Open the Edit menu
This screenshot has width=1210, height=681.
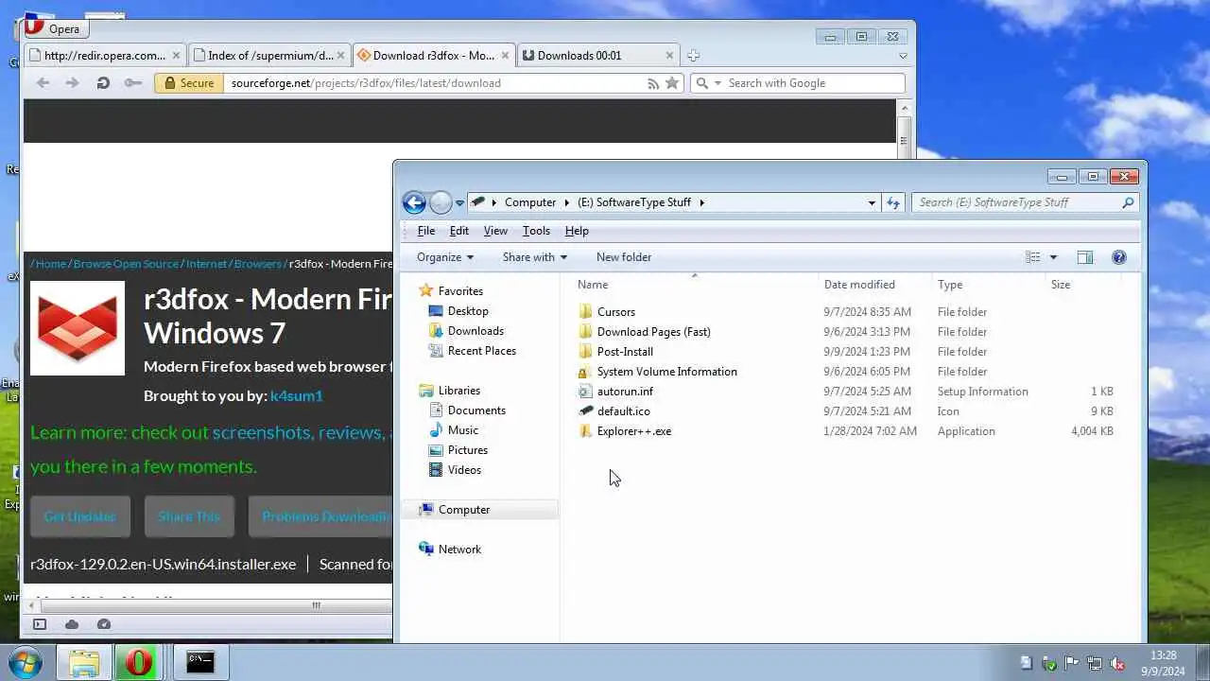(x=459, y=231)
